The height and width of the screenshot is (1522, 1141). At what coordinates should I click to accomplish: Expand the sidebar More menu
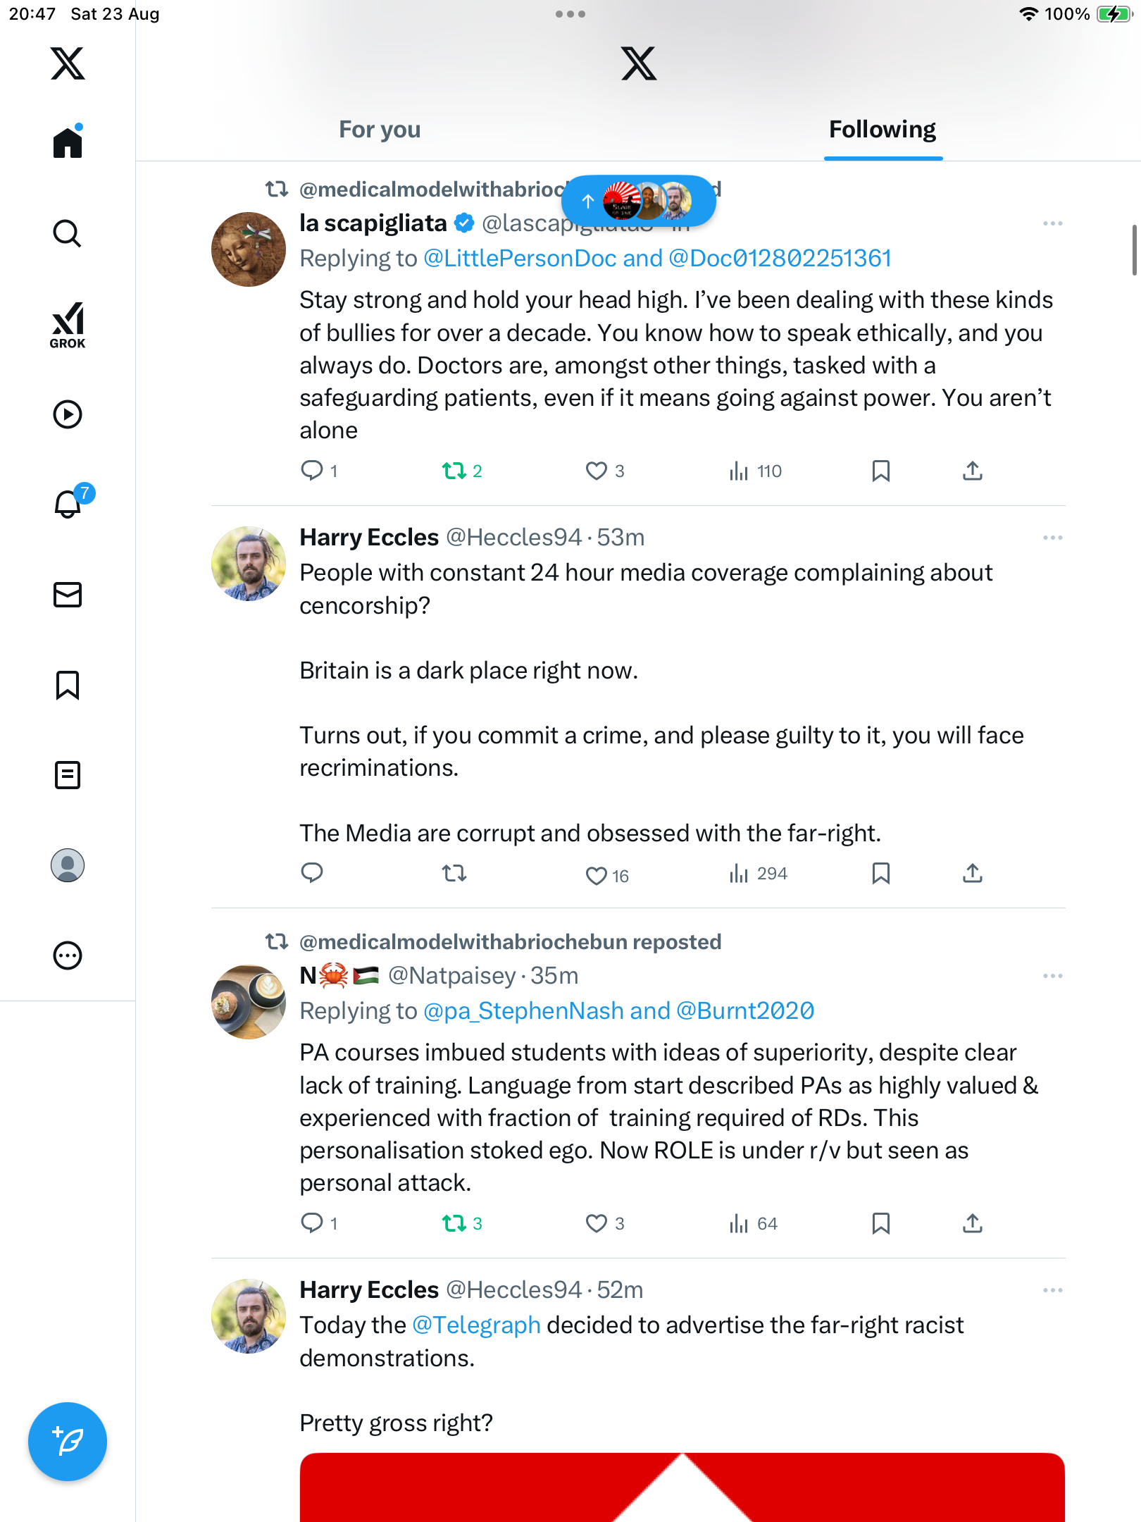(x=68, y=955)
